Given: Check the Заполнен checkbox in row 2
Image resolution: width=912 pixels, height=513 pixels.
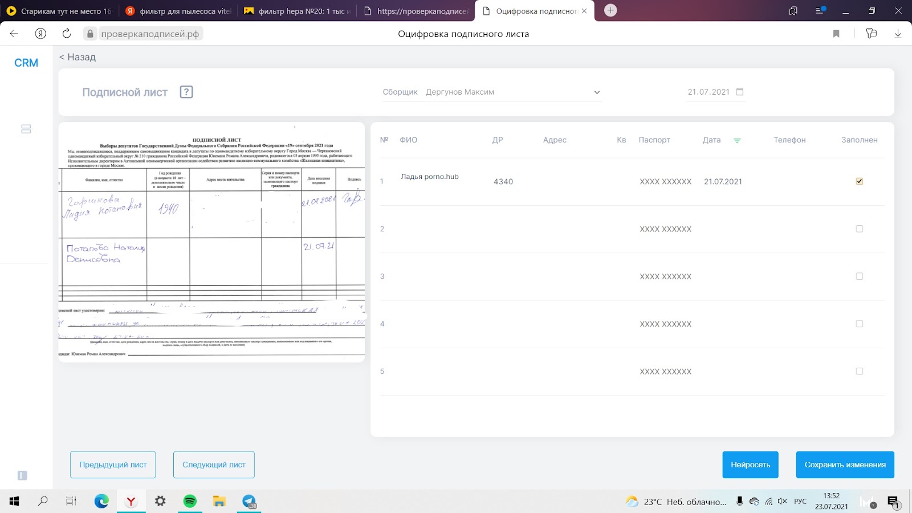Looking at the screenshot, I should (860, 229).
